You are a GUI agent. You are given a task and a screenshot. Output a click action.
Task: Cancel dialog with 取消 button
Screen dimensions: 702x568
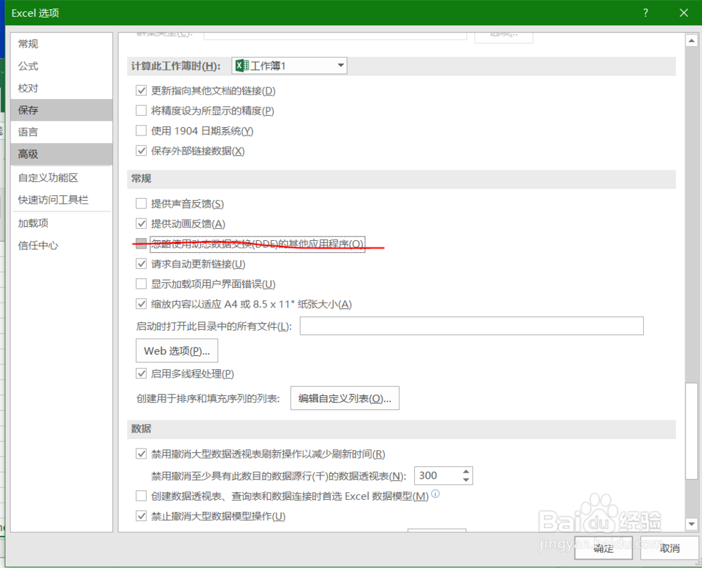tap(670, 548)
